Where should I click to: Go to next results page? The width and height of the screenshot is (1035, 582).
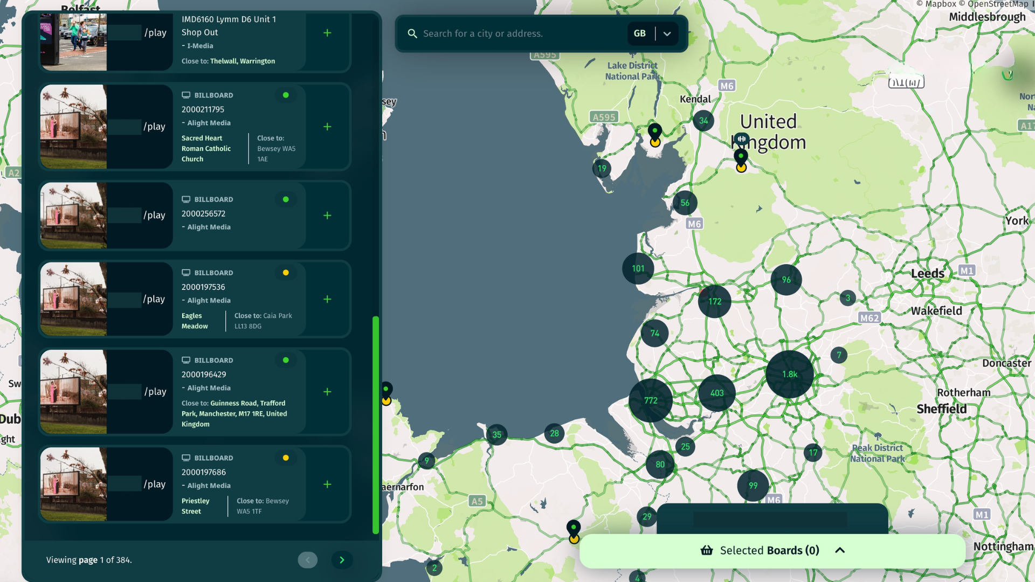point(342,560)
